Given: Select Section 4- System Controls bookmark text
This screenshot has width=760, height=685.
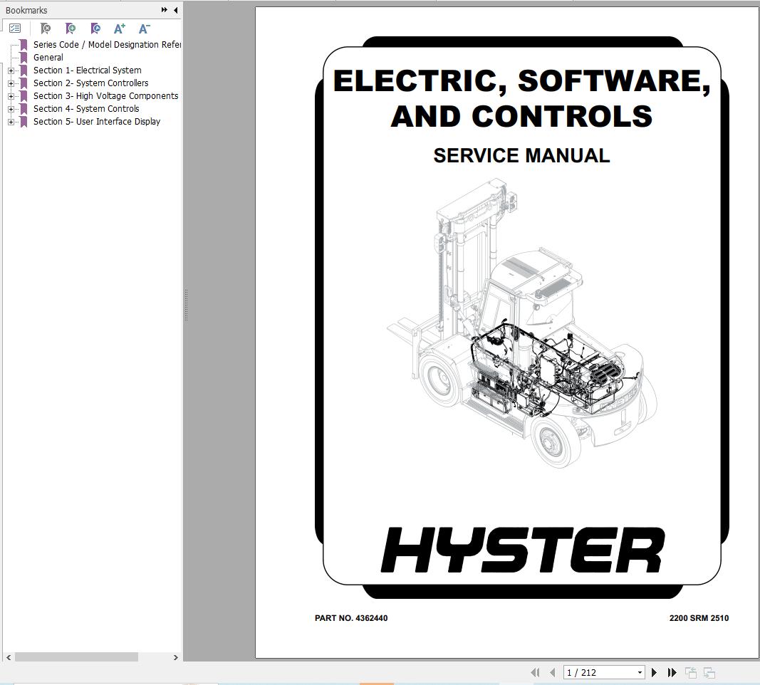Looking at the screenshot, I should (86, 108).
